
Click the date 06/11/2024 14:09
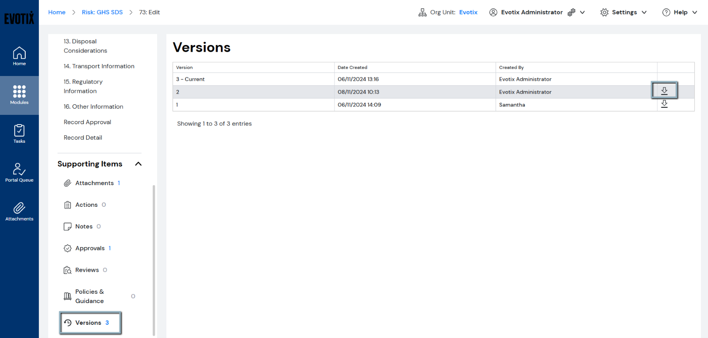[x=359, y=105]
